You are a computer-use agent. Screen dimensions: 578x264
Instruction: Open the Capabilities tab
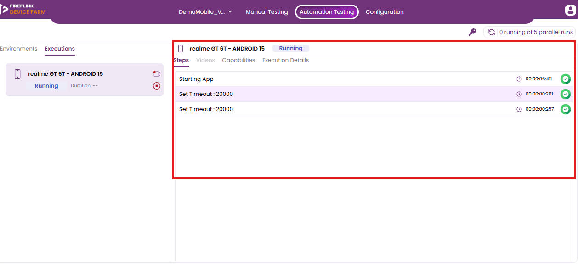(x=238, y=60)
